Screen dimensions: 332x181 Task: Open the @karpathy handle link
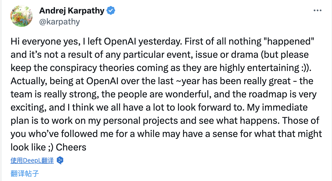pyautogui.click(x=60, y=21)
